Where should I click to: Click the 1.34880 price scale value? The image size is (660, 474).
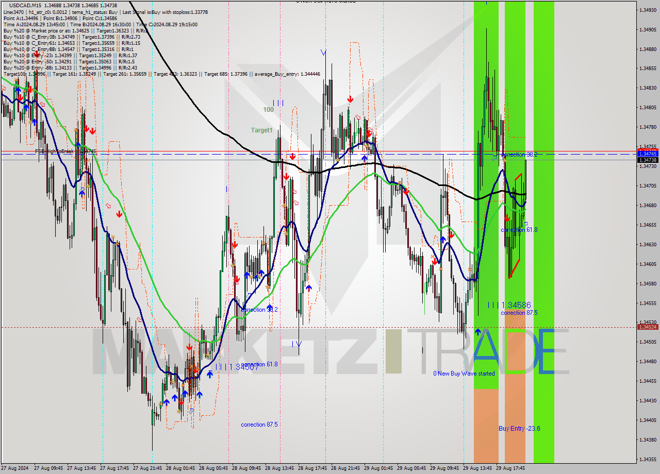click(647, 49)
